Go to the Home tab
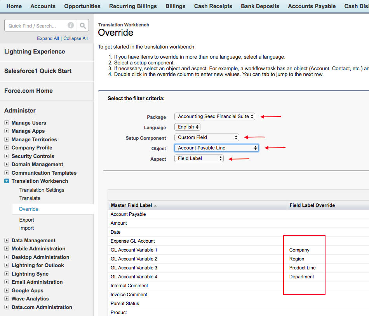The image size is (369, 316). 14,6
